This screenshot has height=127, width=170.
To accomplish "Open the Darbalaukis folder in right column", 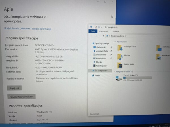I will (159, 48).
